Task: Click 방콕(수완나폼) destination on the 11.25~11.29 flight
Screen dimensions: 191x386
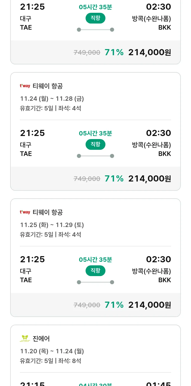Action: point(151,271)
